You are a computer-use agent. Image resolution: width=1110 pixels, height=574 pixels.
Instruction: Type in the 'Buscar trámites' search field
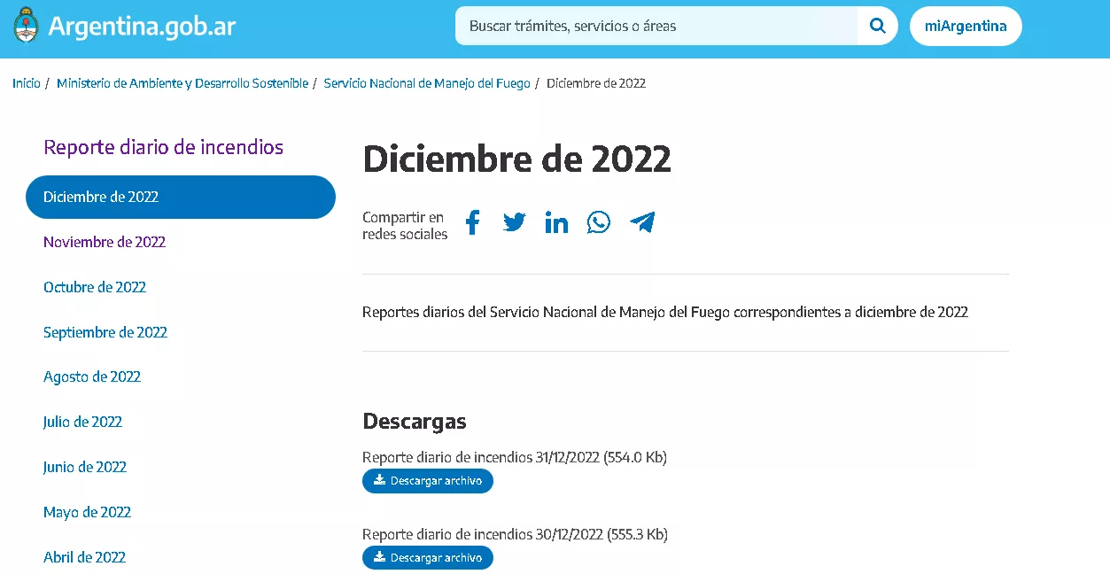point(656,27)
